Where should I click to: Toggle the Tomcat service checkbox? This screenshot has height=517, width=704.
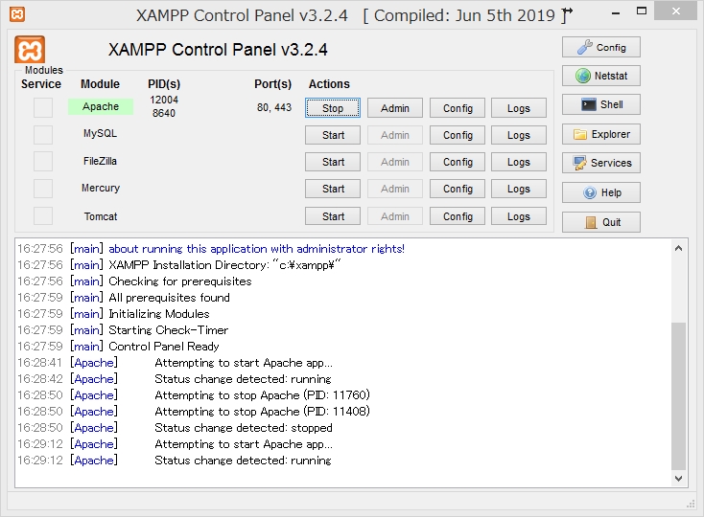tap(43, 216)
